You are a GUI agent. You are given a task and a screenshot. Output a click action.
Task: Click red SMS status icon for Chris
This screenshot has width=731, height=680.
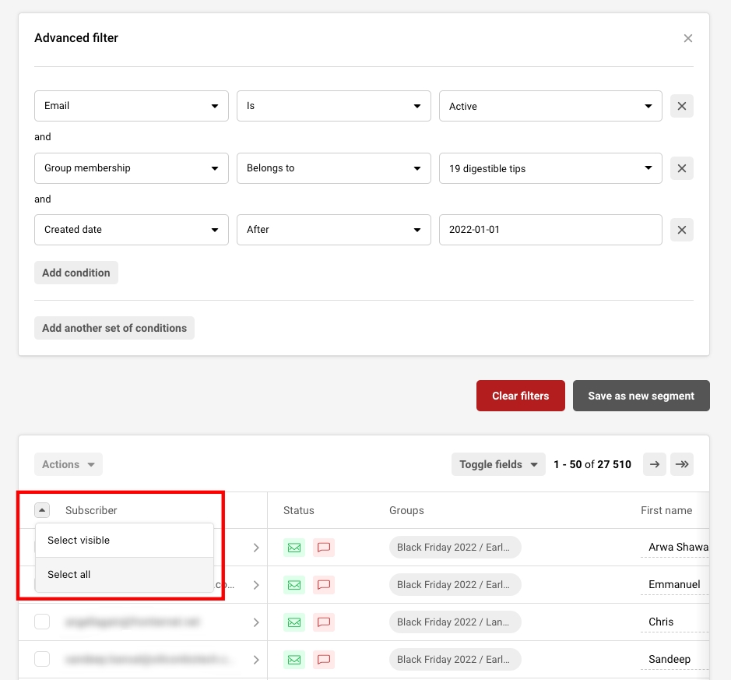[324, 622]
